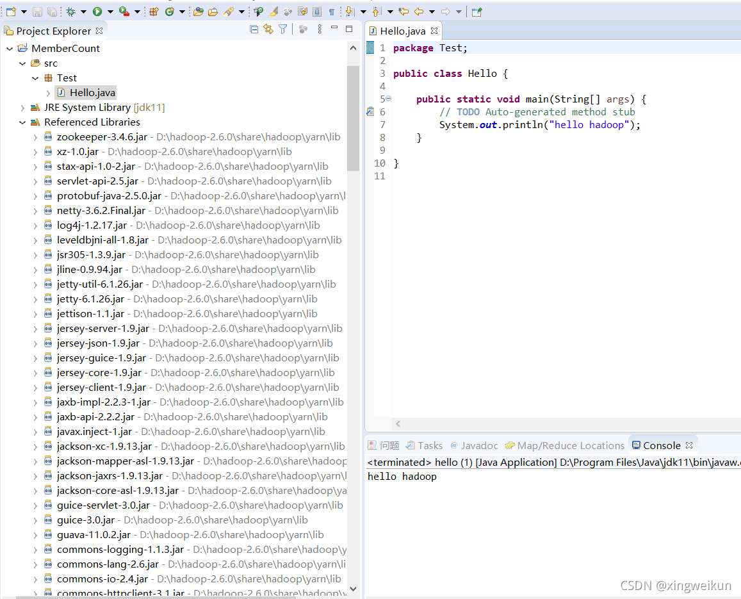Click Project Explorer focus task icon
Viewport: 741px width, 599px height.
point(304,29)
